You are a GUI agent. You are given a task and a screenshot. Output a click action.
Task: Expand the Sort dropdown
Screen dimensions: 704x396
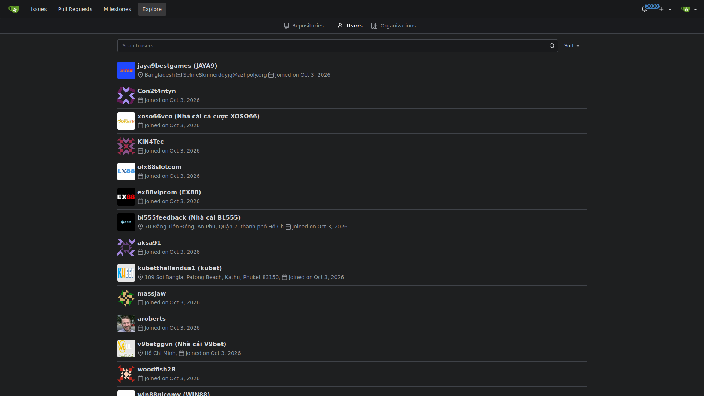click(x=572, y=46)
